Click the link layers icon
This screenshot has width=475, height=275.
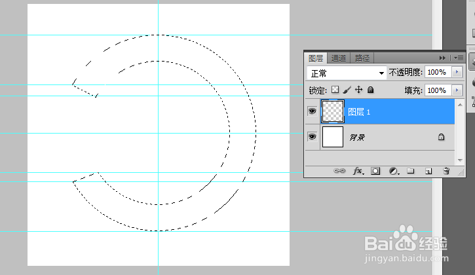coord(339,171)
